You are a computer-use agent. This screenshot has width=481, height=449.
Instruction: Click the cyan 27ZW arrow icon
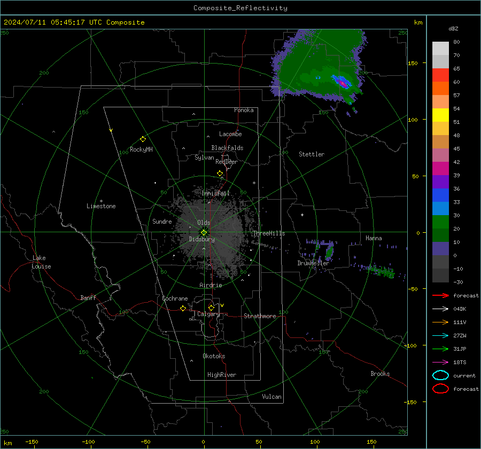(x=440, y=336)
